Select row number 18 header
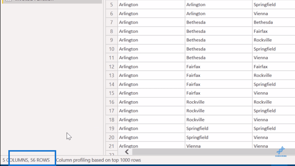 pyautogui.click(x=111, y=120)
